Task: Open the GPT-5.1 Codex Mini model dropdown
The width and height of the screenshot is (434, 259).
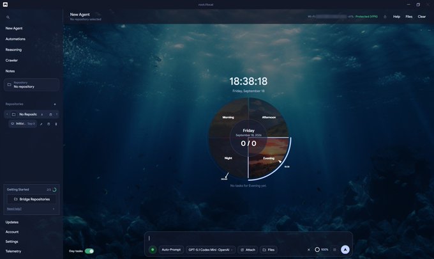Action: 211,249
